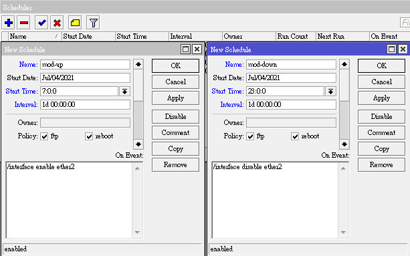Click the Name field containing mod-up
Viewport: 410px width, 256px height.
tap(85, 65)
